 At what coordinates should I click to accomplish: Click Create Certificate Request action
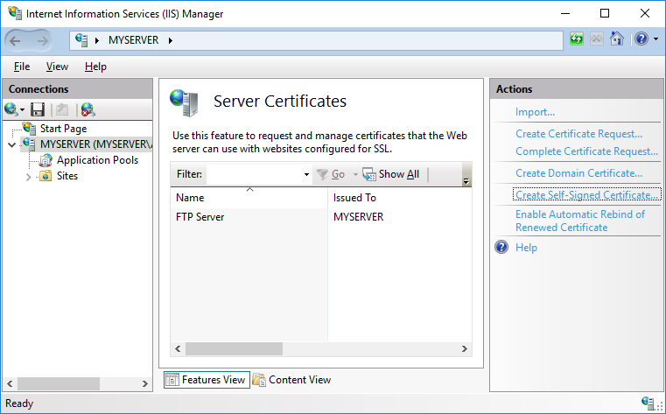click(578, 134)
